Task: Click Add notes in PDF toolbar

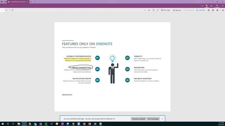Action: click(201, 10)
